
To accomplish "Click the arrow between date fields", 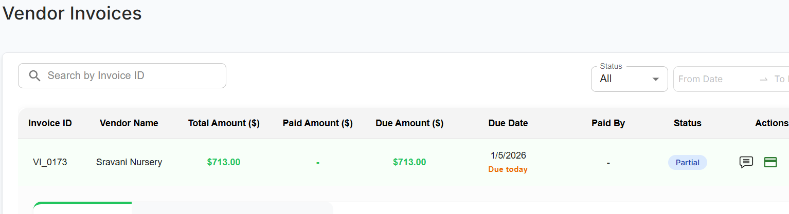I will [763, 79].
